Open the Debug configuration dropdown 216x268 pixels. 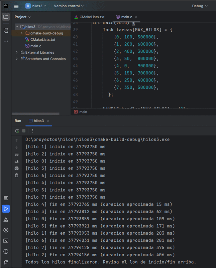[x=200, y=6]
